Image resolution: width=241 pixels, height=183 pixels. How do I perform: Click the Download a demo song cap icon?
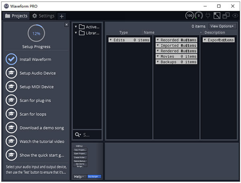coord(11,128)
